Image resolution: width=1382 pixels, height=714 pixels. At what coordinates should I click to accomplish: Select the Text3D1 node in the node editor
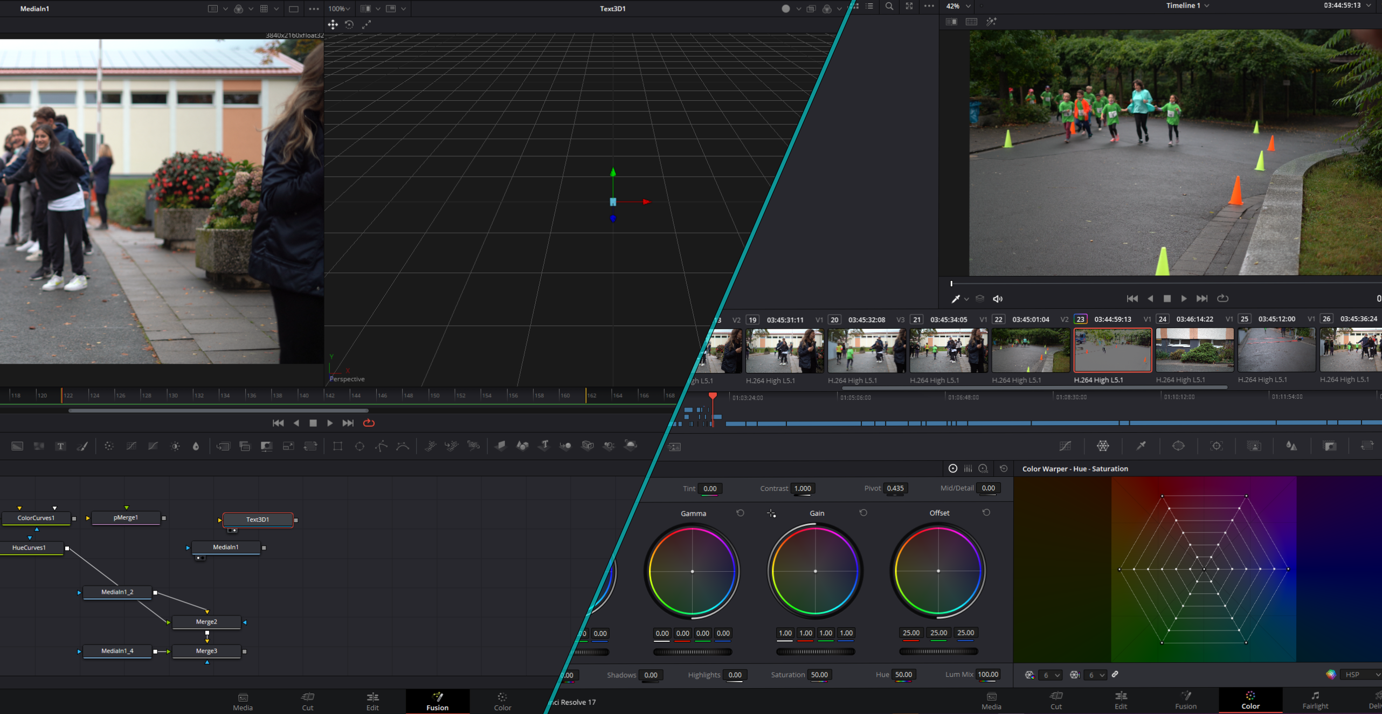pyautogui.click(x=258, y=519)
